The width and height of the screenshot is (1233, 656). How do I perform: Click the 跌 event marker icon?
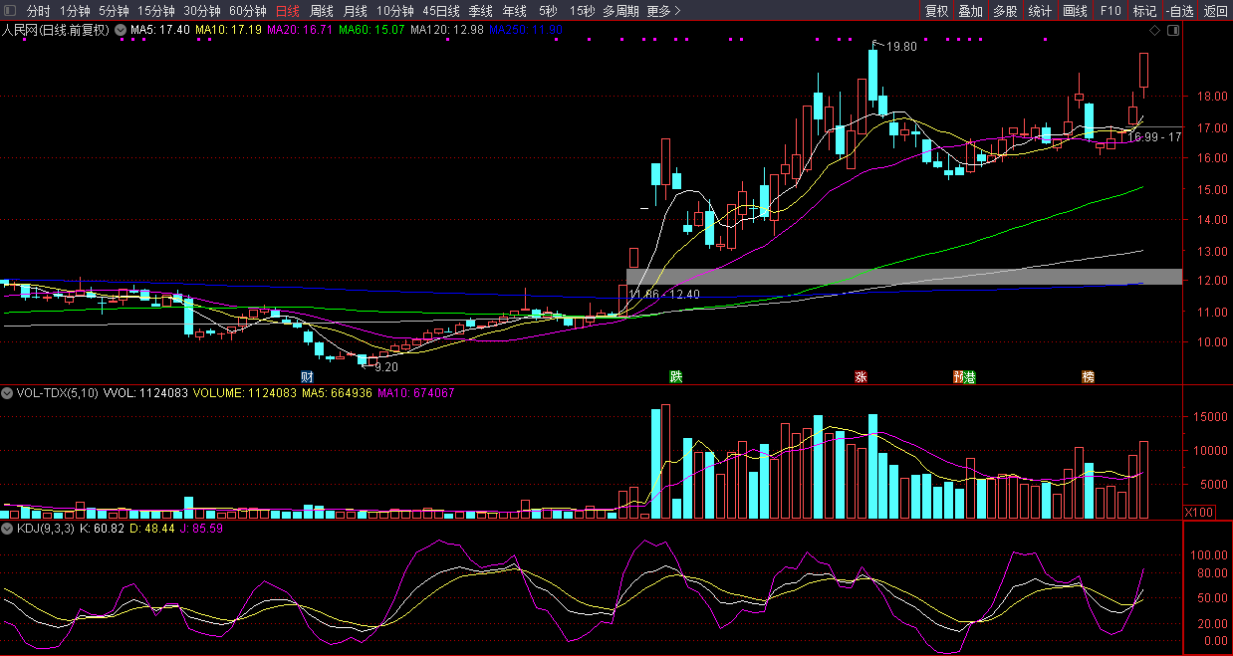tap(676, 376)
